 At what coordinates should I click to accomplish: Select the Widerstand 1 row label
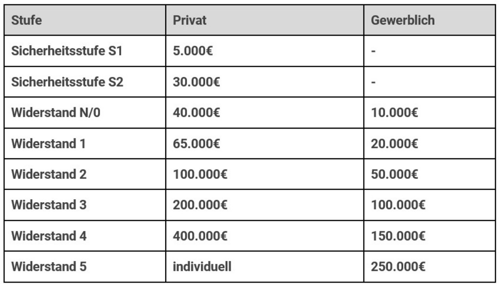(48, 144)
